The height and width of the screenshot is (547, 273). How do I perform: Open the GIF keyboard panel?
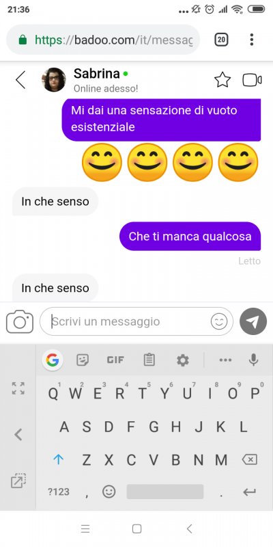pyautogui.click(x=115, y=360)
